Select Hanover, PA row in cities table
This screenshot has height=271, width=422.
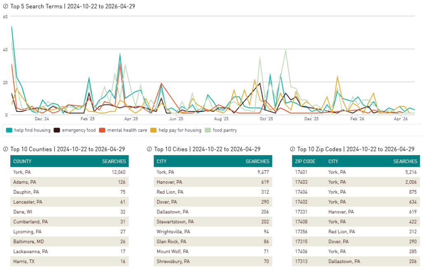[213, 182]
